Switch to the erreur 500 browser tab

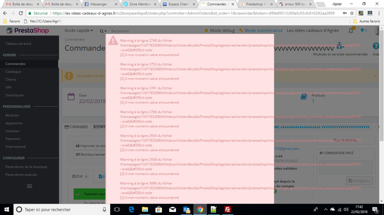[x=296, y=4]
